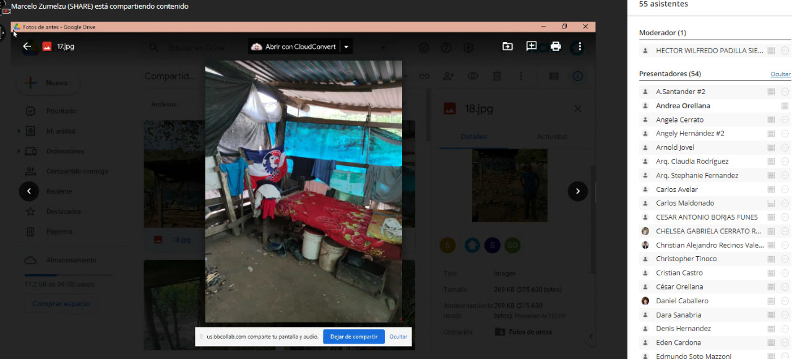Click the list icon beside Arnold Jovel
This screenshot has height=359, width=792.
click(771, 147)
